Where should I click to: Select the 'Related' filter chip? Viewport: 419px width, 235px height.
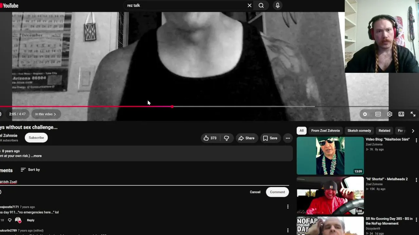coord(384,131)
